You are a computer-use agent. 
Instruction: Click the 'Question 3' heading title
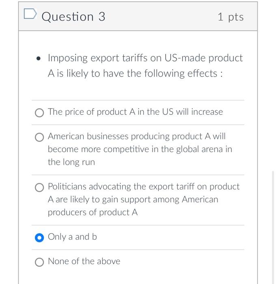click(73, 17)
